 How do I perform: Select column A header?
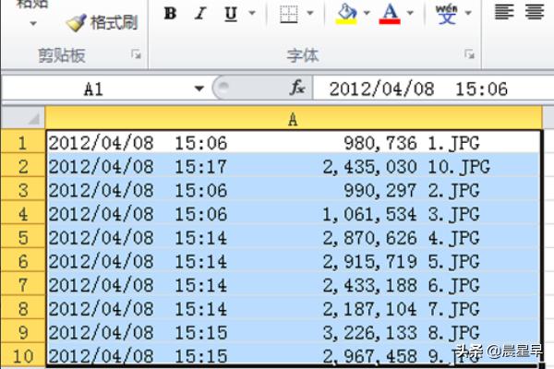click(x=292, y=118)
